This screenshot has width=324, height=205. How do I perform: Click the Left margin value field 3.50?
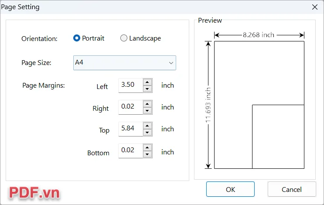click(130, 85)
